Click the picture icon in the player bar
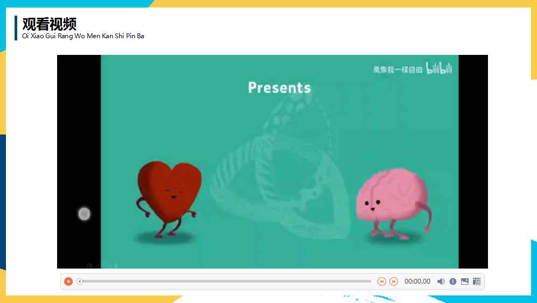Image resolution: width=537 pixels, height=303 pixels. [x=465, y=281]
